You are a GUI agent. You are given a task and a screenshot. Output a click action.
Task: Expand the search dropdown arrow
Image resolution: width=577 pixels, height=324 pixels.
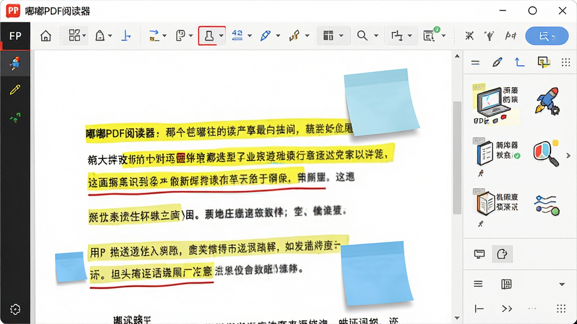pos(376,35)
